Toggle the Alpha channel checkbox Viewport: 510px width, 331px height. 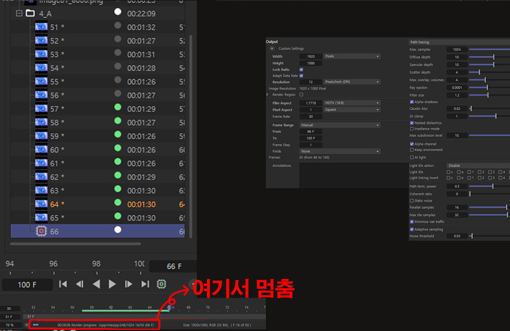412,144
